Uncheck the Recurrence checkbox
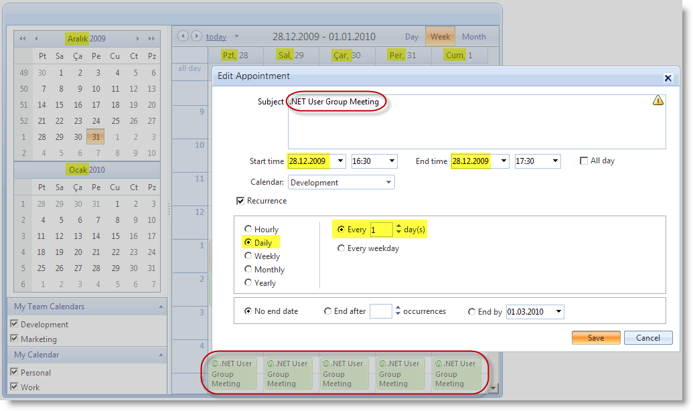 (x=240, y=201)
